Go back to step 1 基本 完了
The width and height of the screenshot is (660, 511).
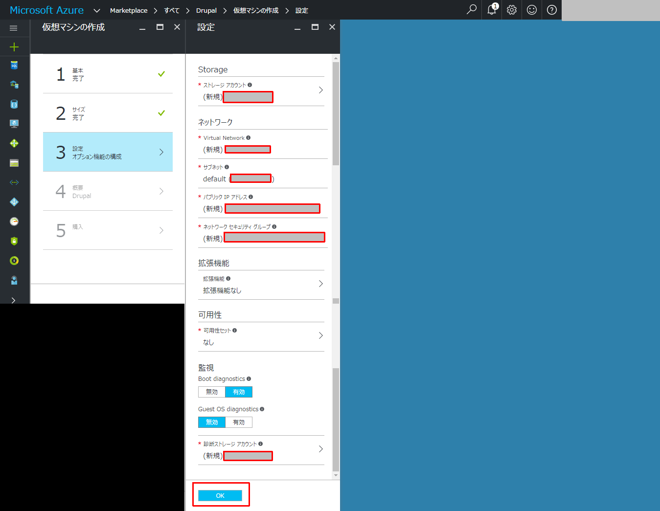pos(108,74)
